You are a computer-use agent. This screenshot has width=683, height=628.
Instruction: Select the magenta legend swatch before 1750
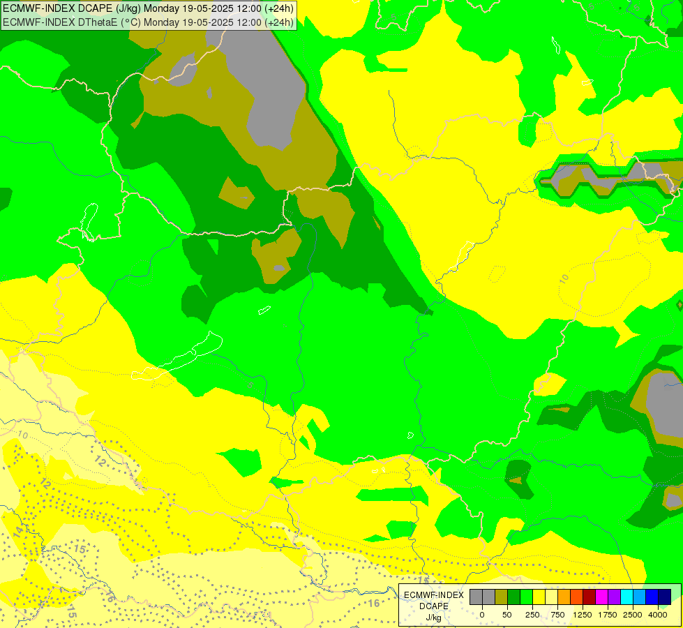click(x=601, y=597)
